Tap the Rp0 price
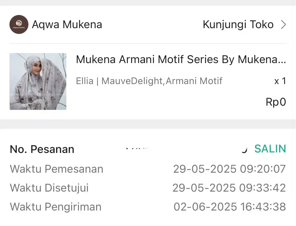 click(276, 102)
